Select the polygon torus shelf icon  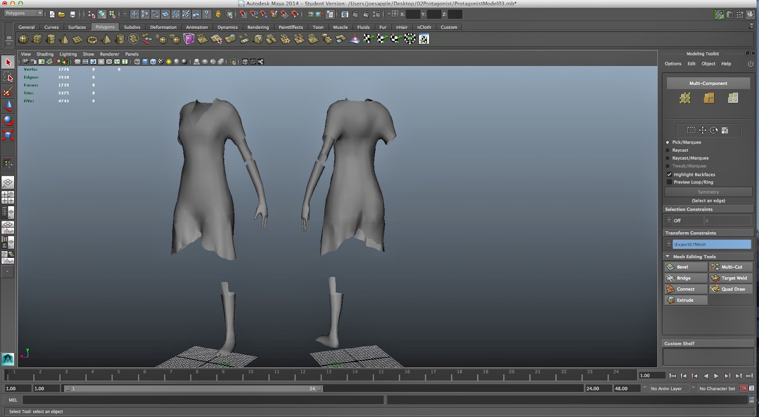coord(92,39)
